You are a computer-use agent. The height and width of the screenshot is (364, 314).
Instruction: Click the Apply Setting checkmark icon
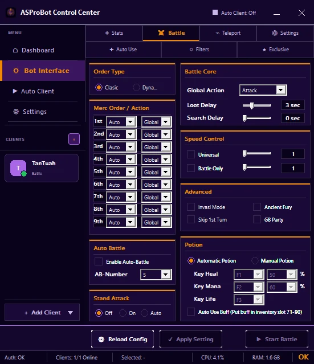(170, 340)
